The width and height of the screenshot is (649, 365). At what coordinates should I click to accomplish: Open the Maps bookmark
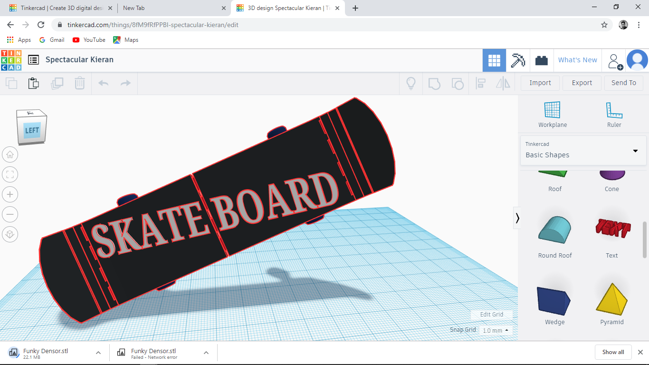[x=126, y=40]
